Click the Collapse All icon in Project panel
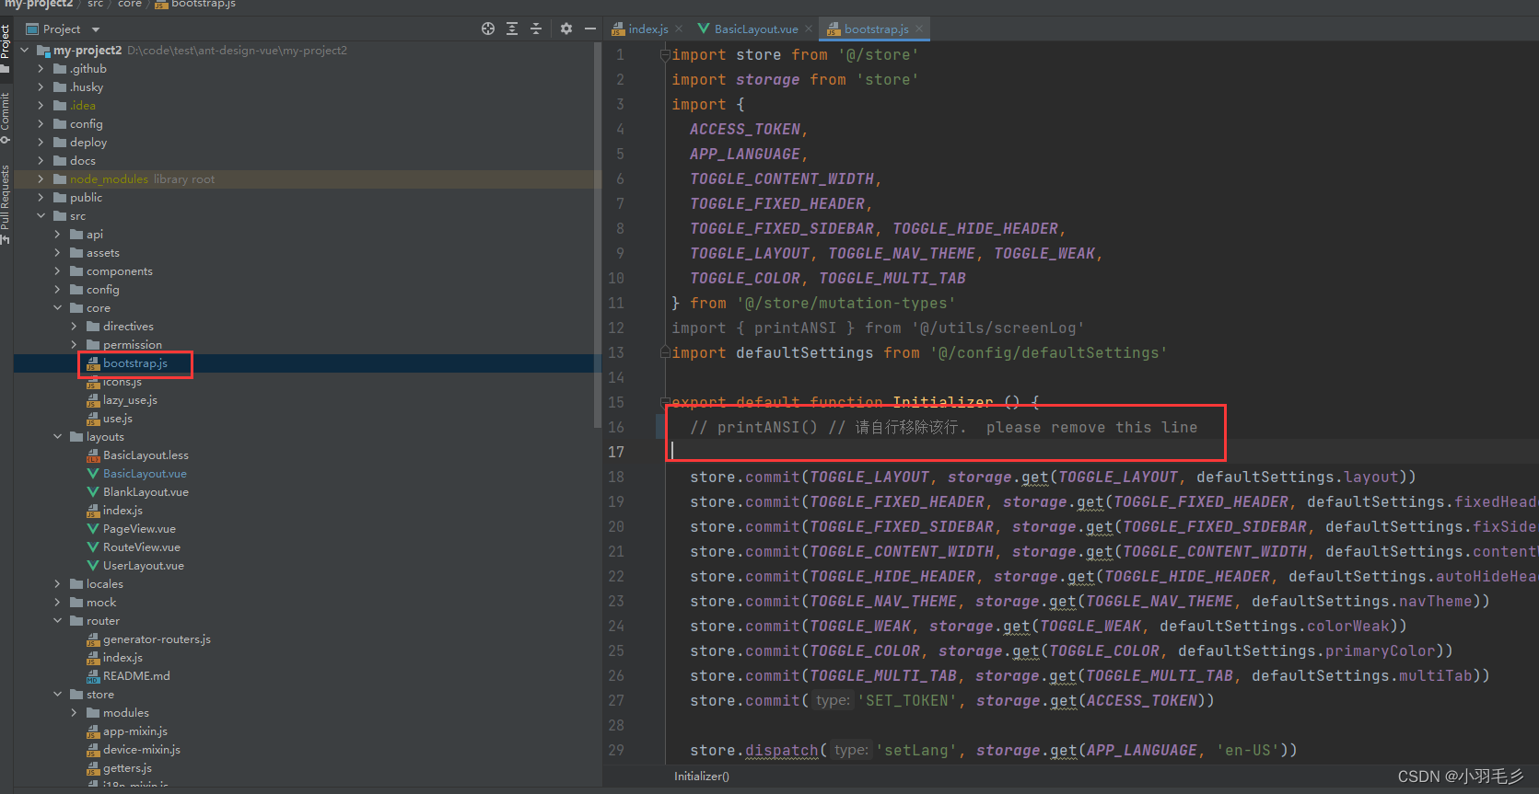 point(536,29)
